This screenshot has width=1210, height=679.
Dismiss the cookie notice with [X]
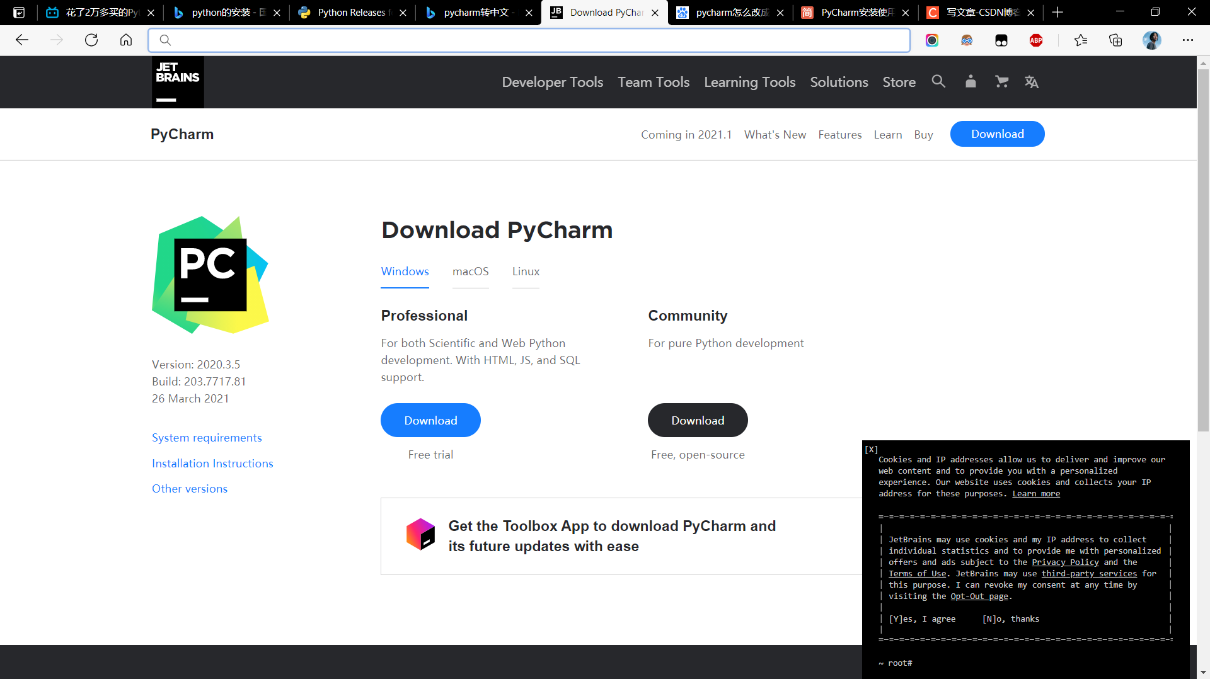(x=872, y=449)
